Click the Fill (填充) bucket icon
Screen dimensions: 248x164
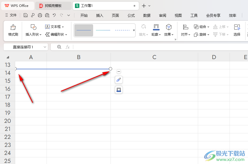tap(144, 27)
